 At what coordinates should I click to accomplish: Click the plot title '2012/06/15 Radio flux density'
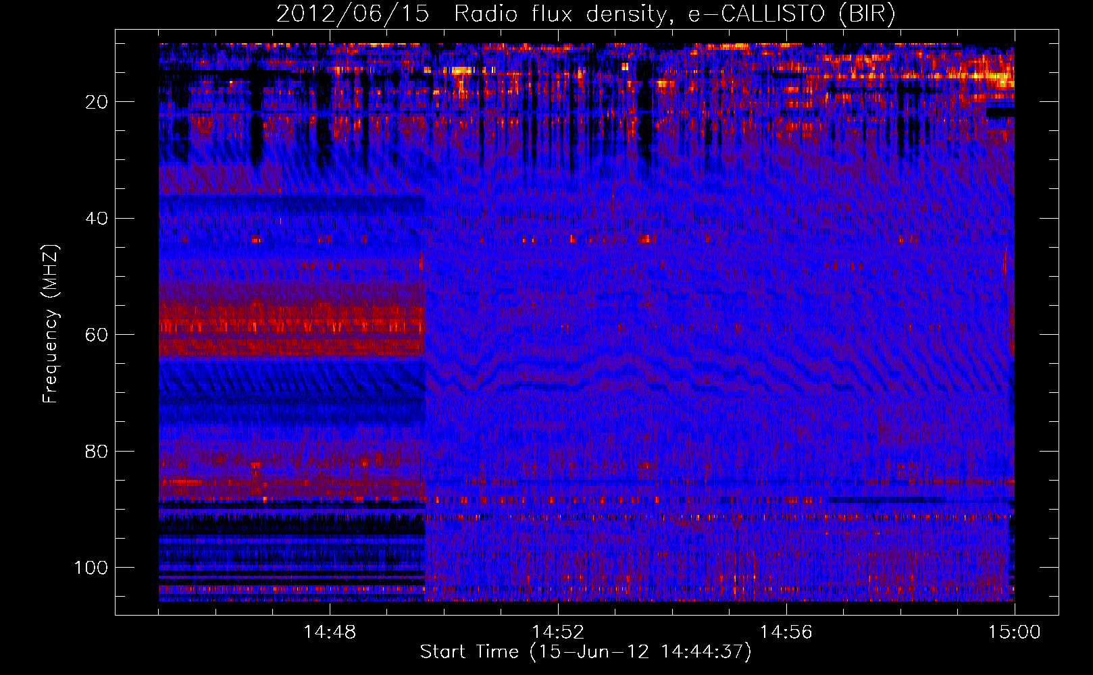coord(586,14)
